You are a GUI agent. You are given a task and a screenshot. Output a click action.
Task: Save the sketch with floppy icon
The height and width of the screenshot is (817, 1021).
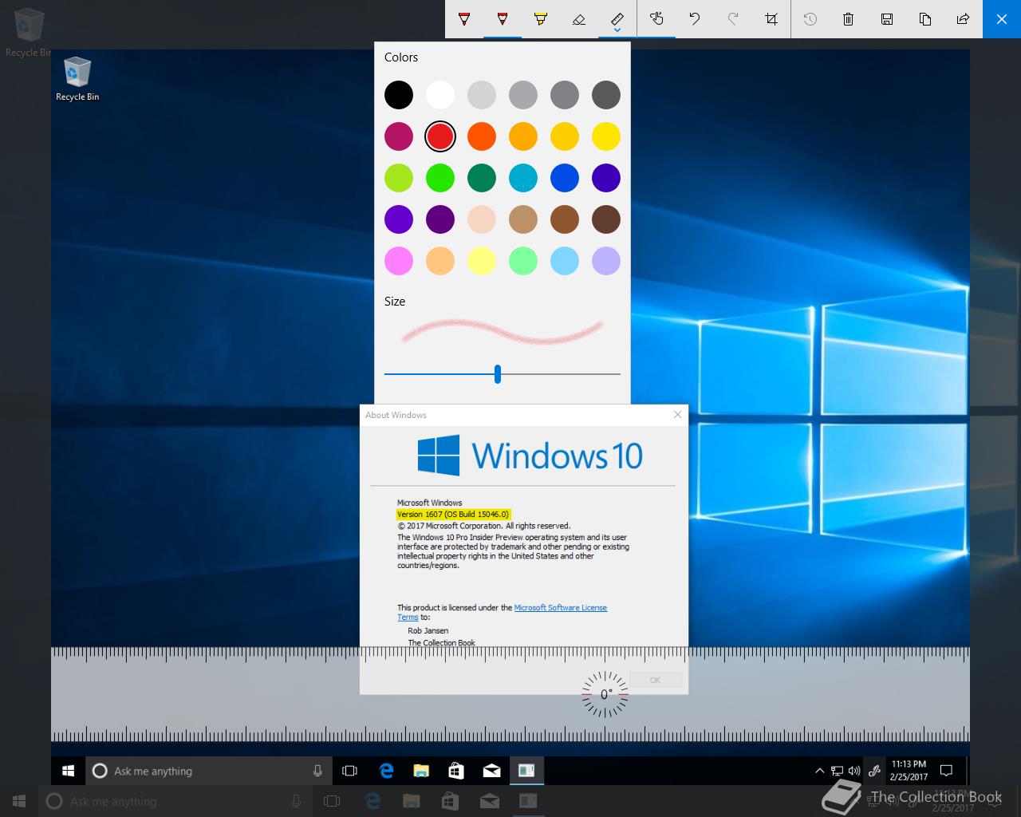(x=887, y=19)
